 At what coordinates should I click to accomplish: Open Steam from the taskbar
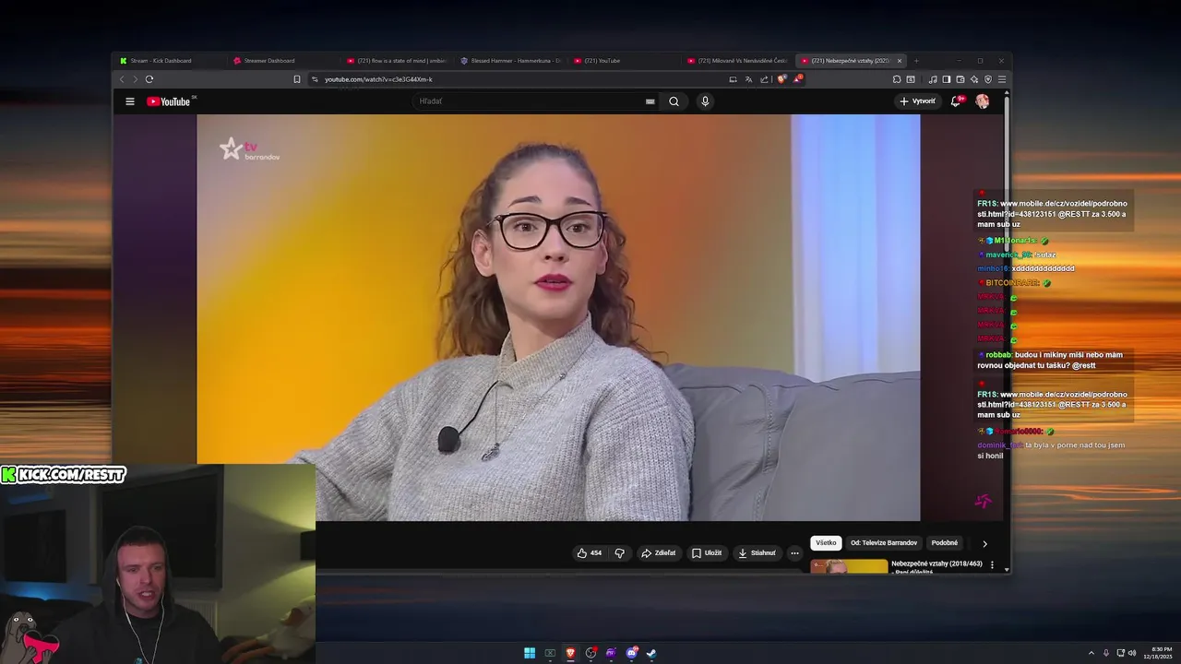point(651,653)
